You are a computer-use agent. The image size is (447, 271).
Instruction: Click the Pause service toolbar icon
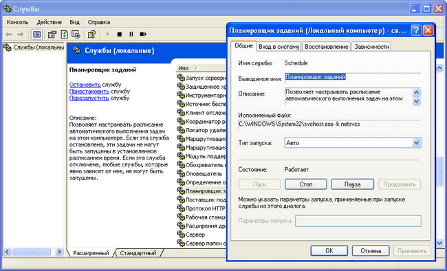[131, 34]
